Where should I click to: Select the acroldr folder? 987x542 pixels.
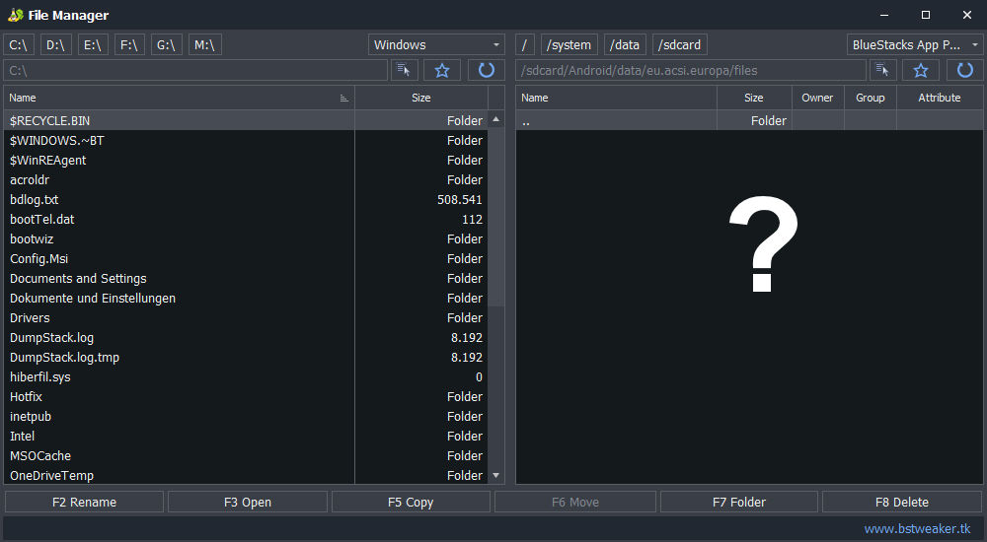coord(246,179)
